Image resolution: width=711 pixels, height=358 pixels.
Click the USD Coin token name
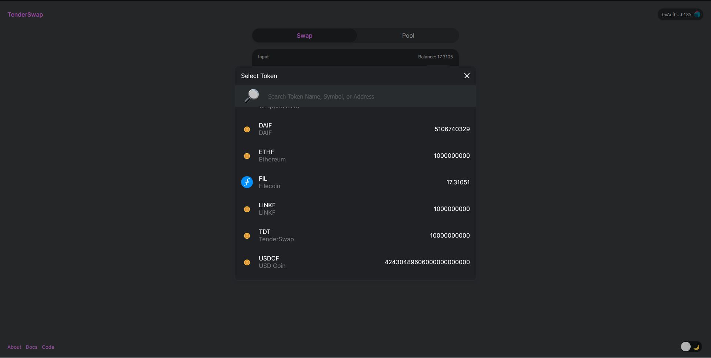tap(272, 266)
